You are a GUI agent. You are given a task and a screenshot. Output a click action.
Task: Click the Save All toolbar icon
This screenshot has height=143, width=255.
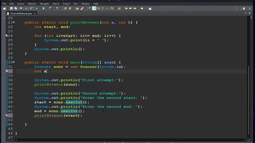click(16, 8)
